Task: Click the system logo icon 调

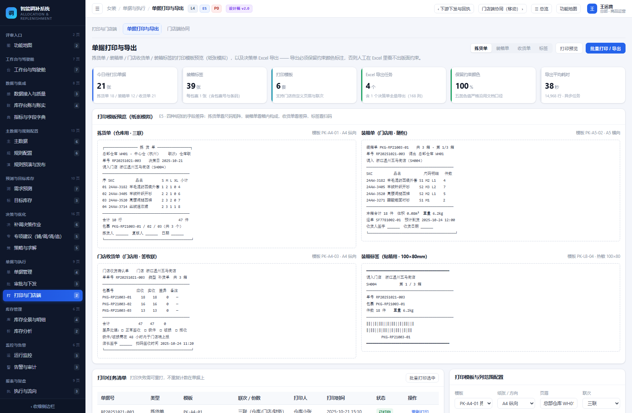Action: (x=11, y=13)
